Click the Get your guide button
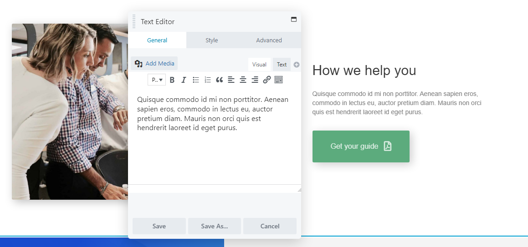 (x=361, y=146)
